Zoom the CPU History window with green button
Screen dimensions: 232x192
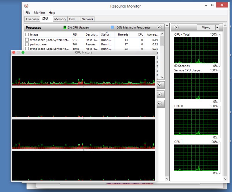tap(23, 52)
